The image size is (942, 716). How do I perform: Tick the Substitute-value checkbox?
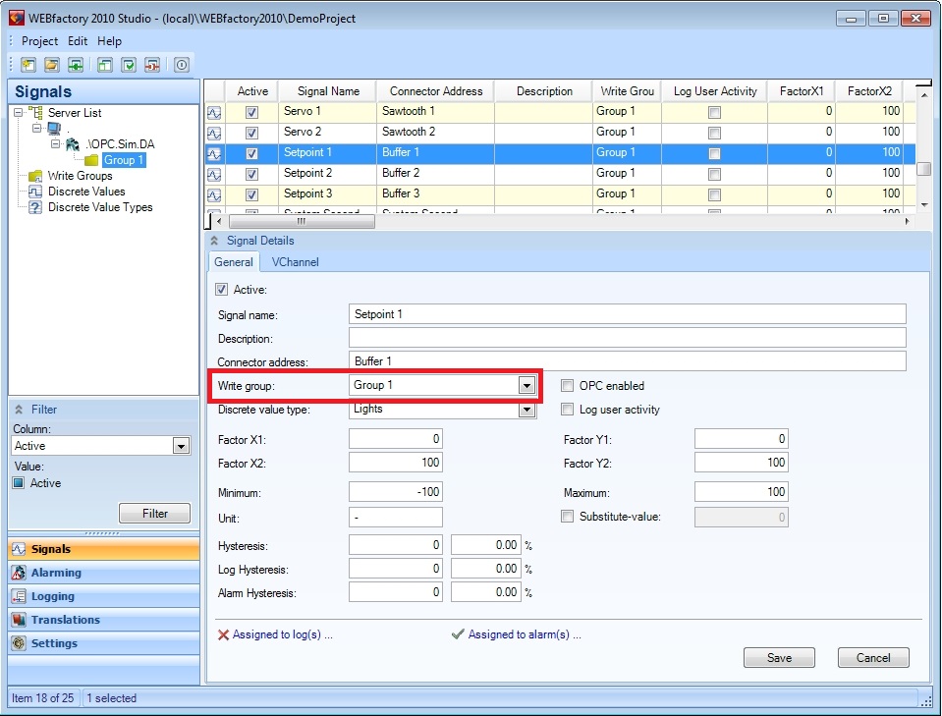(x=568, y=517)
